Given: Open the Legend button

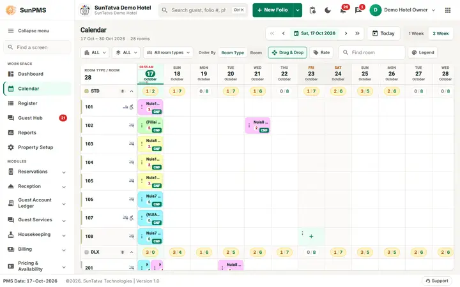Looking at the screenshot, I should tap(423, 53).
